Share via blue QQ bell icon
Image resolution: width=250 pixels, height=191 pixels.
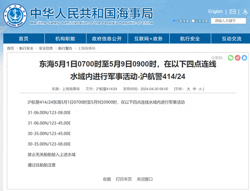coord(244,58)
